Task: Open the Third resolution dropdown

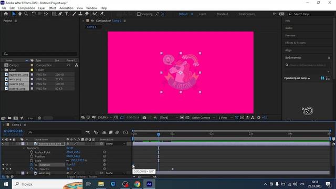Action: click(x=169, y=118)
